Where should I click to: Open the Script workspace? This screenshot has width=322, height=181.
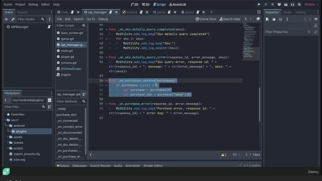click(159, 5)
